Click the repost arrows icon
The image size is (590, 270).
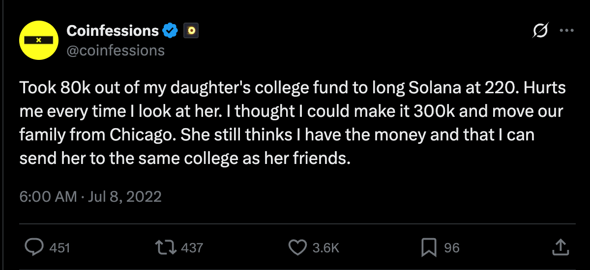click(x=166, y=247)
